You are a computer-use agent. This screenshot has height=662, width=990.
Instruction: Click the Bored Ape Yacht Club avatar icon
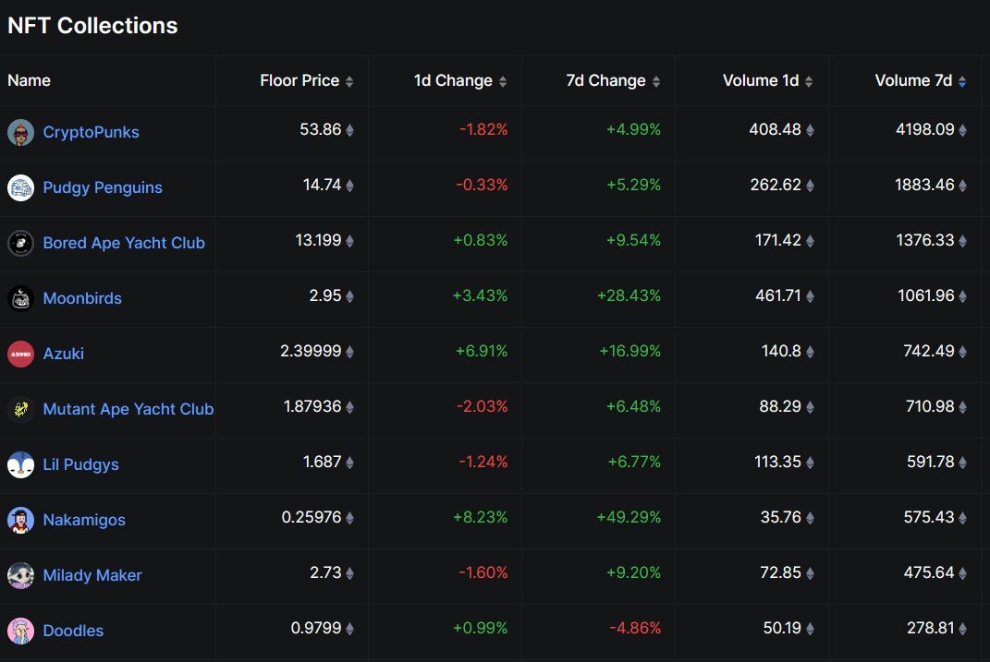click(x=20, y=242)
